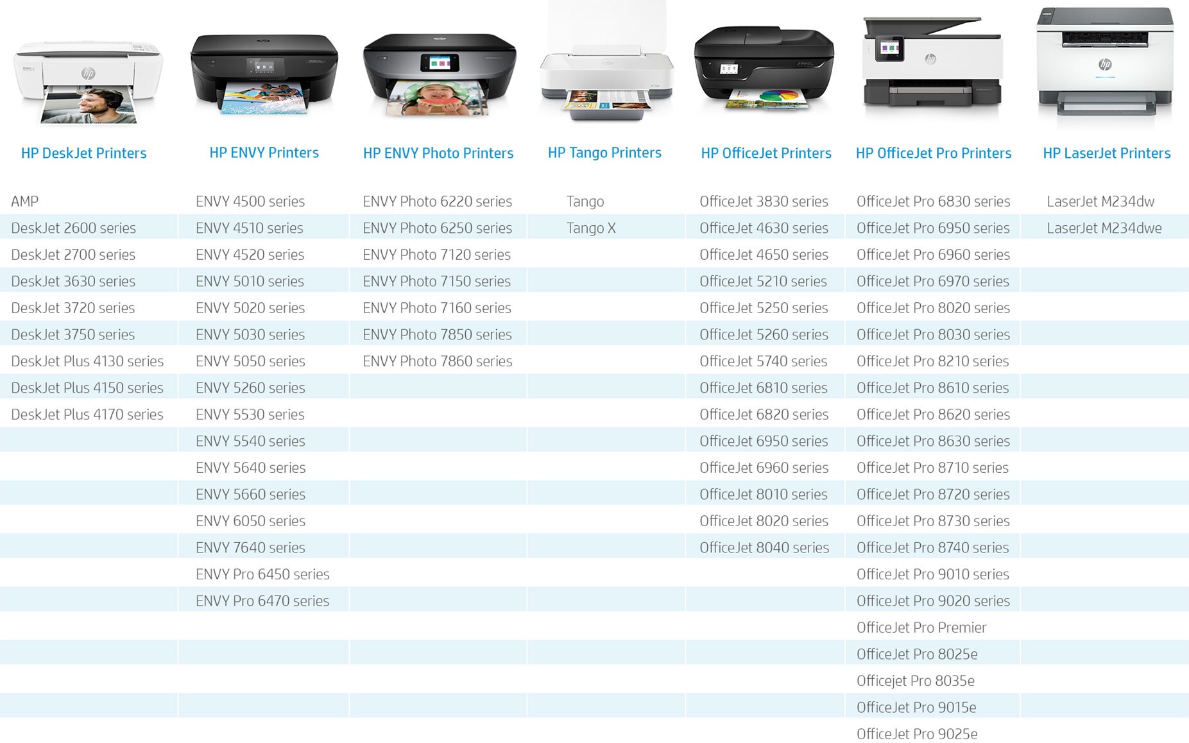Screen dimensions: 1189x743
Task: Select DeskJet 3630 series
Action: (73, 281)
